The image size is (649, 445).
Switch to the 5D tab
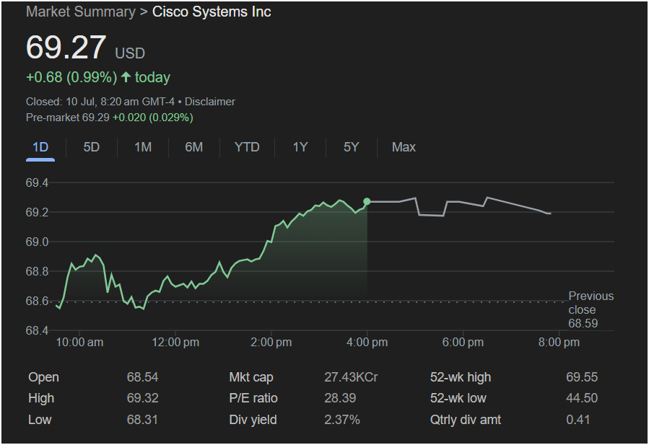[92, 147]
